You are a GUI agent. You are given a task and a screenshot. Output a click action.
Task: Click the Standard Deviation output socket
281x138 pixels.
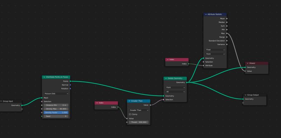coord(227,41)
